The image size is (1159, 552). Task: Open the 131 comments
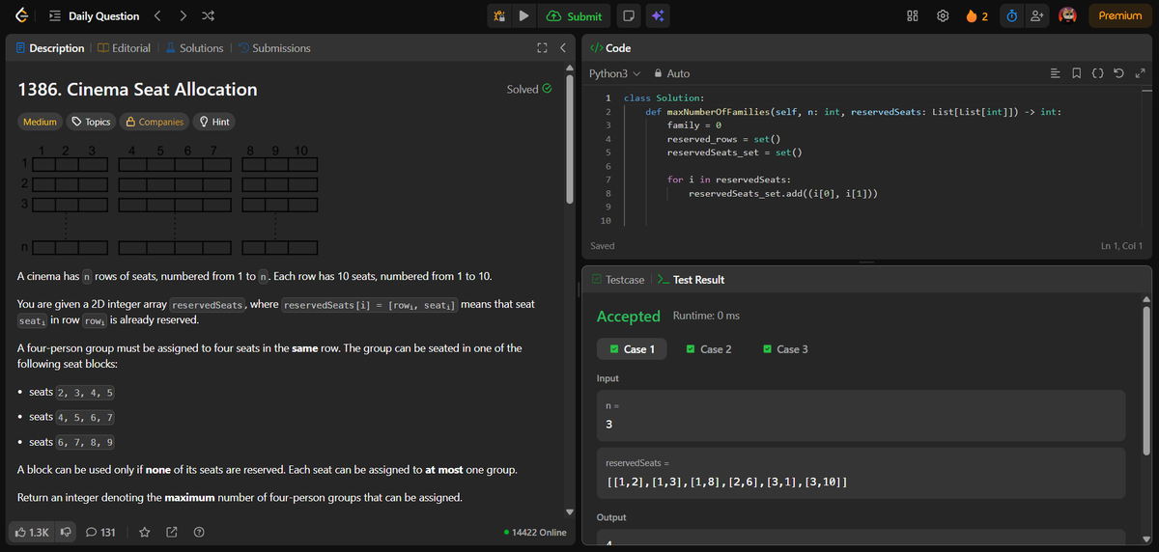[102, 532]
